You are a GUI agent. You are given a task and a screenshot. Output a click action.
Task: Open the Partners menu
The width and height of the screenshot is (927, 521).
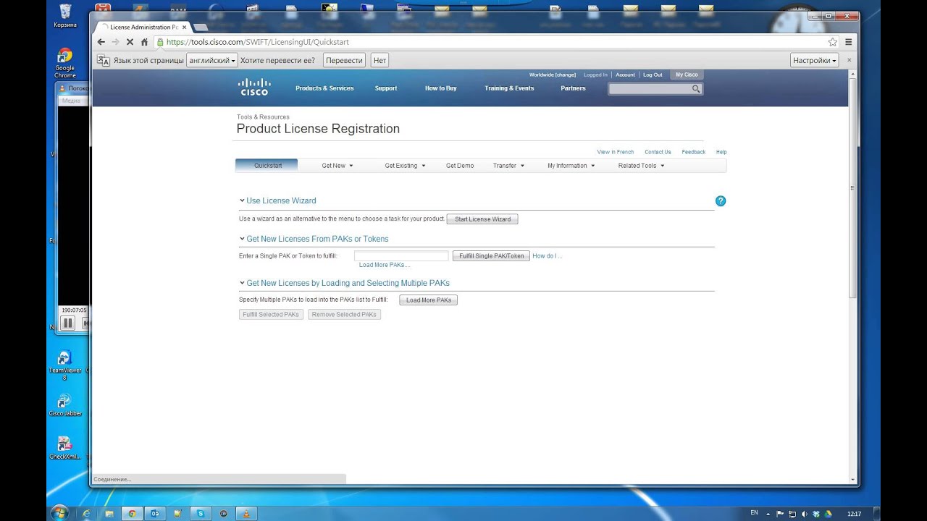573,88
